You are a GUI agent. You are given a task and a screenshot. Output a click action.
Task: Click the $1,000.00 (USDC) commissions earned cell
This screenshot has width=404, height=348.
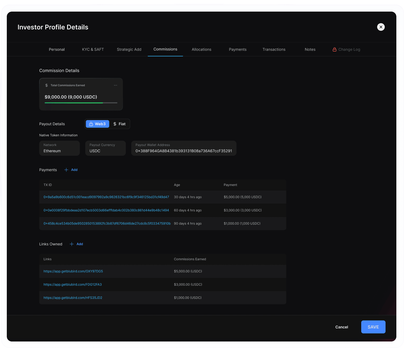[188, 298]
